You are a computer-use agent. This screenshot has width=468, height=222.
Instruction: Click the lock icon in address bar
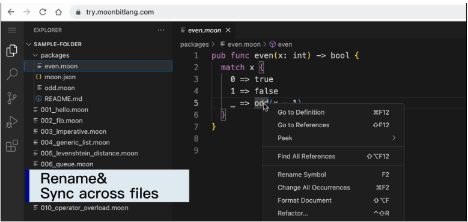(79, 12)
